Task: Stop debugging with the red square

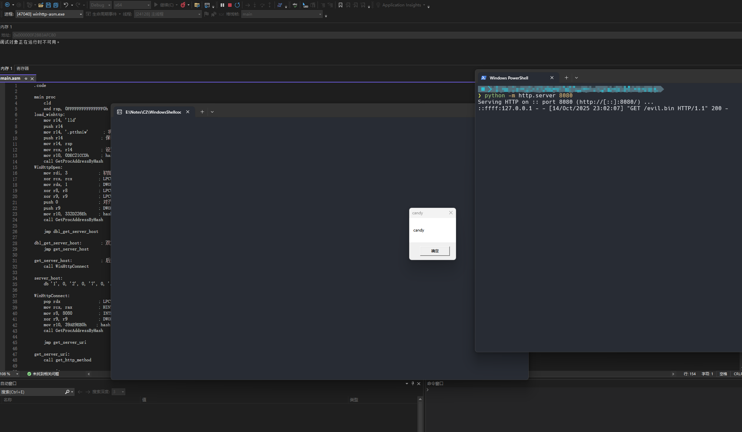Action: point(230,5)
